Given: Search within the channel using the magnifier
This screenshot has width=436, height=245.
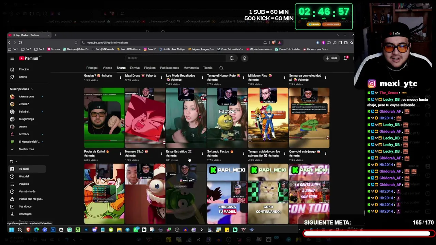Looking at the screenshot, I should tap(221, 68).
